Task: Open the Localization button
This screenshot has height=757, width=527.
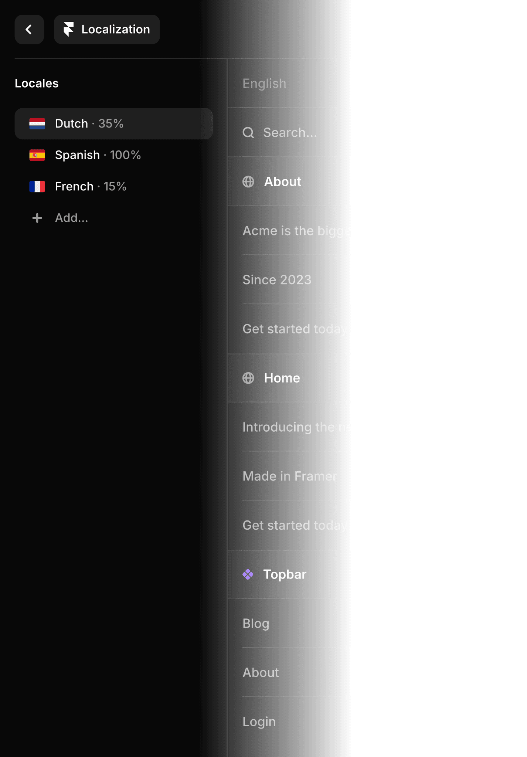Action: click(107, 30)
